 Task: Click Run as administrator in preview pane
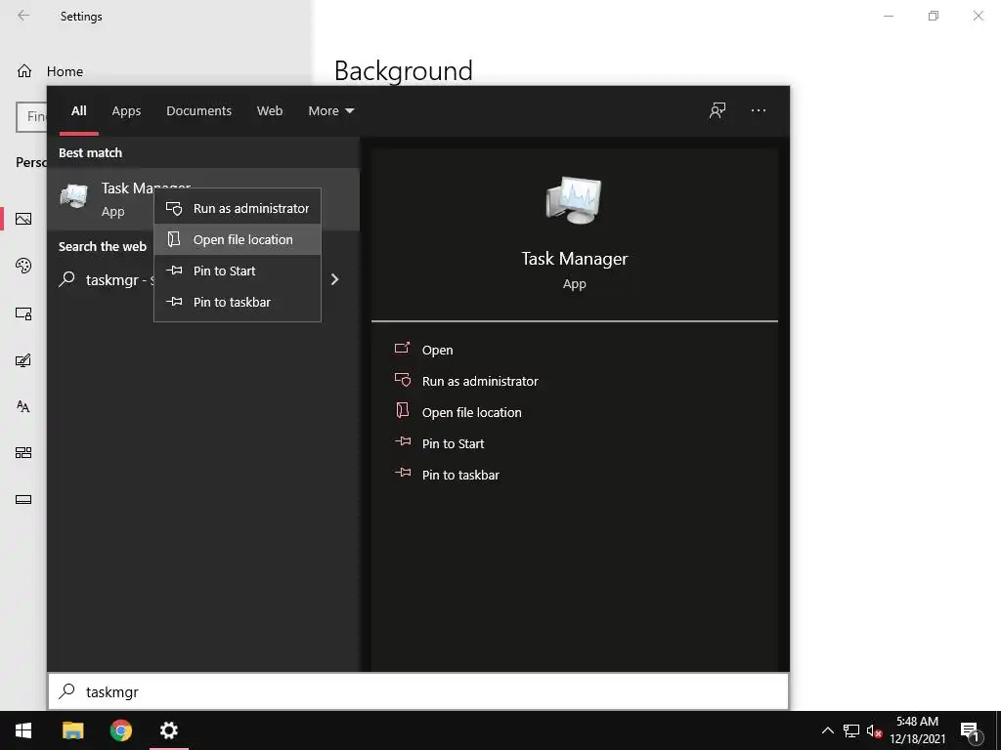coord(480,382)
